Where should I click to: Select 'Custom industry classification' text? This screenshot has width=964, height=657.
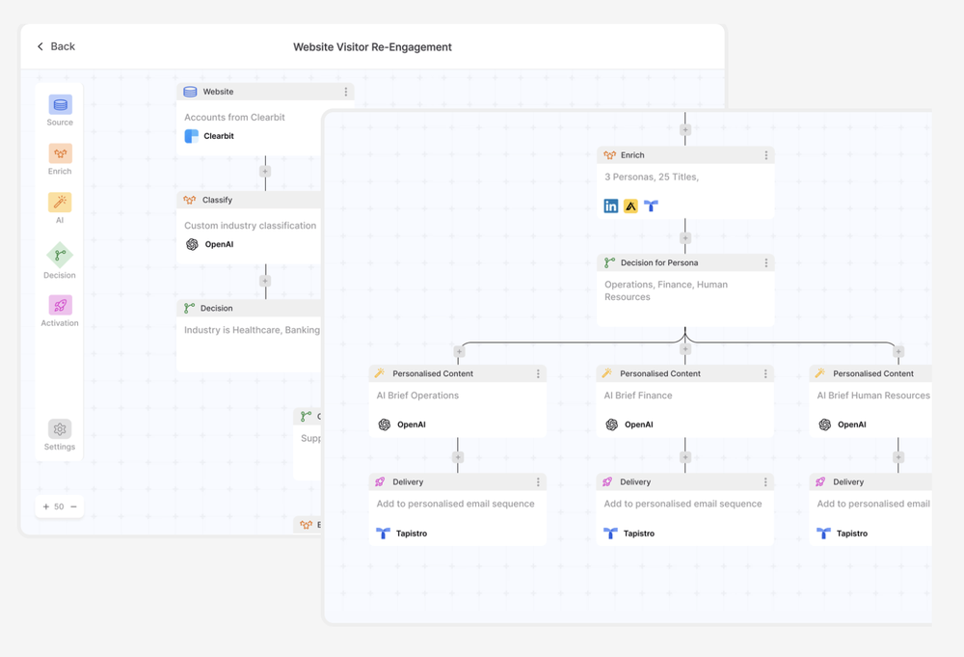tap(251, 226)
